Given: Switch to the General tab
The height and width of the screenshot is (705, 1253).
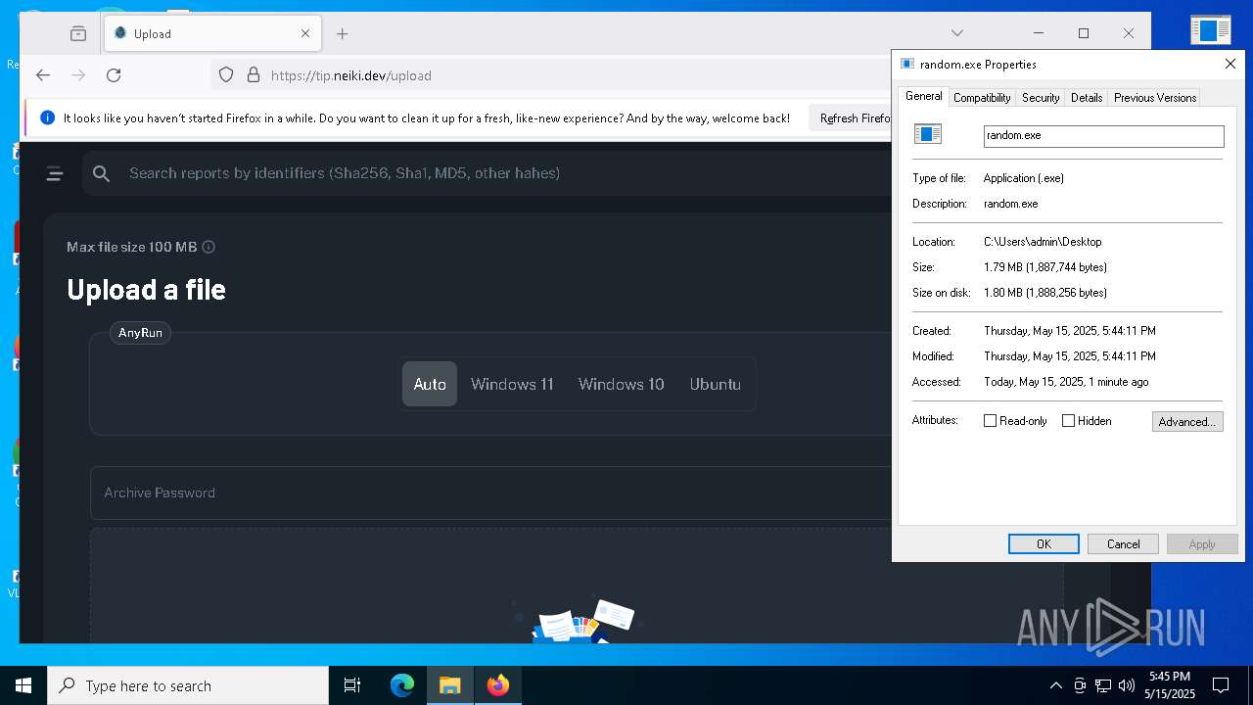Looking at the screenshot, I should click(x=923, y=96).
